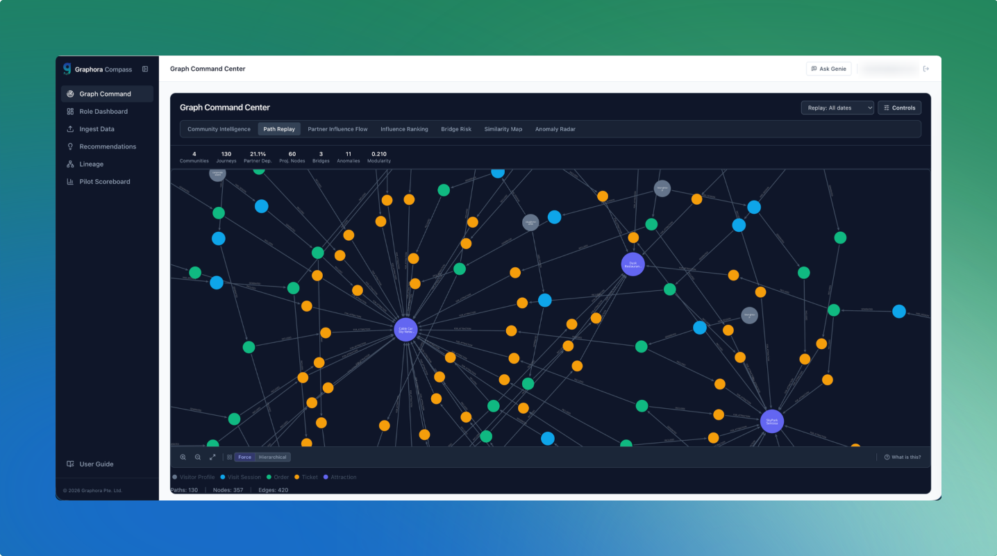The height and width of the screenshot is (556, 997).
Task: Click the 0.210 Modularity stat
Action: pyautogui.click(x=379, y=157)
